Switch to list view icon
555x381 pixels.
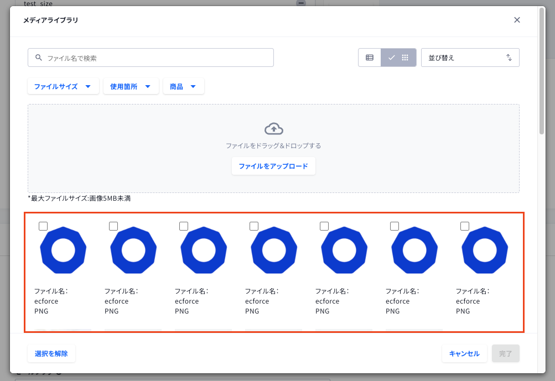pyautogui.click(x=370, y=58)
